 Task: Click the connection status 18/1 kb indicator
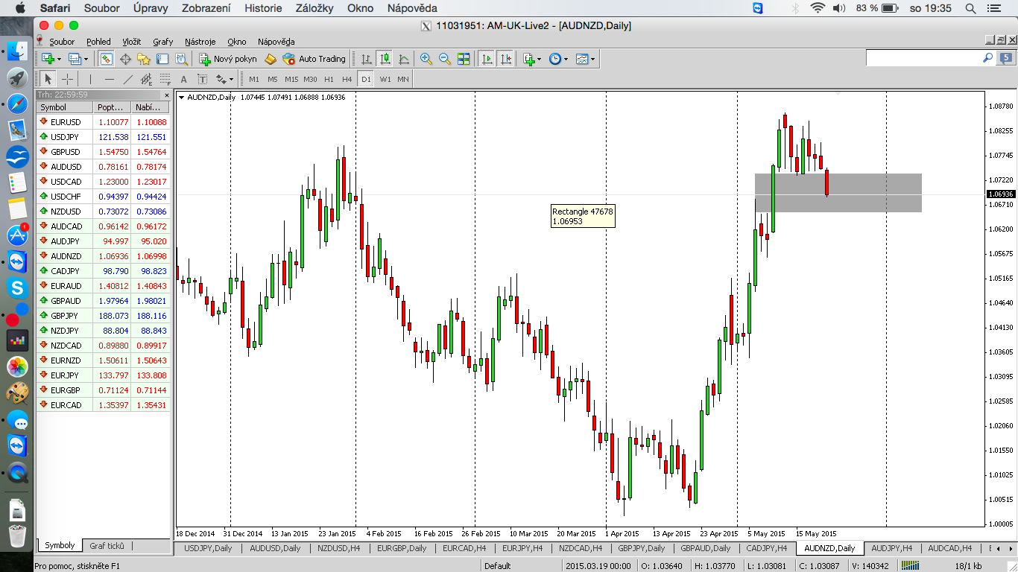click(x=969, y=566)
